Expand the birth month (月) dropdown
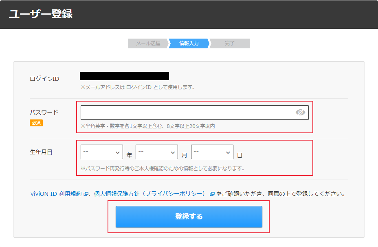Image resolution: width=378 pixels, height=247 pixels. click(x=157, y=152)
